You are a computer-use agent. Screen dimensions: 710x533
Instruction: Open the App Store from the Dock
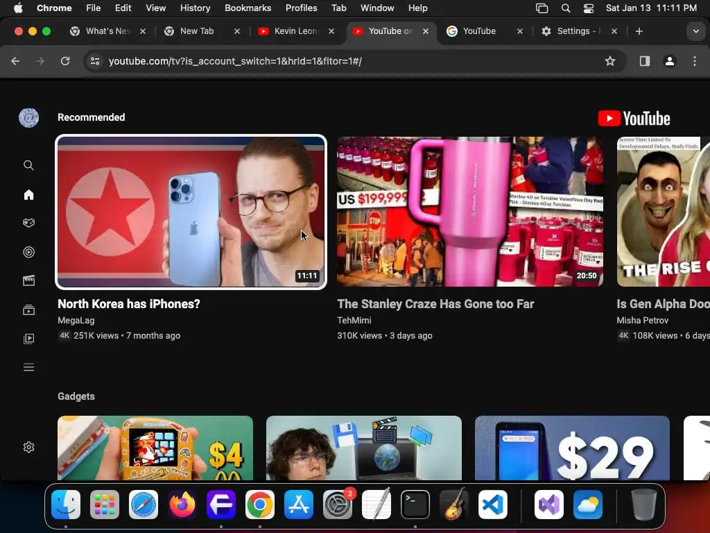[x=299, y=505]
